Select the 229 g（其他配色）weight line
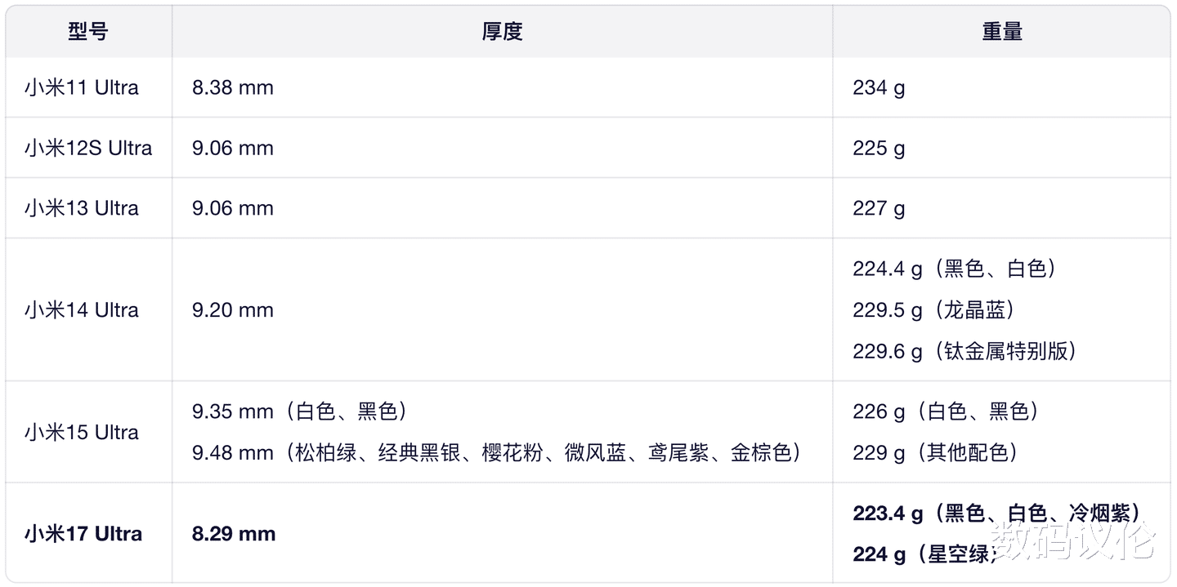 (935, 452)
